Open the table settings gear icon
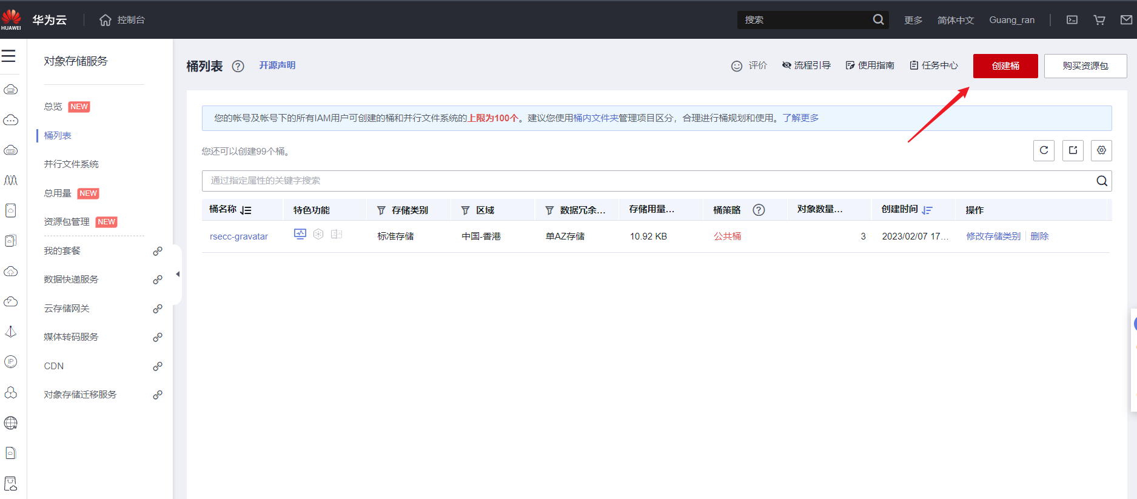 (x=1101, y=150)
